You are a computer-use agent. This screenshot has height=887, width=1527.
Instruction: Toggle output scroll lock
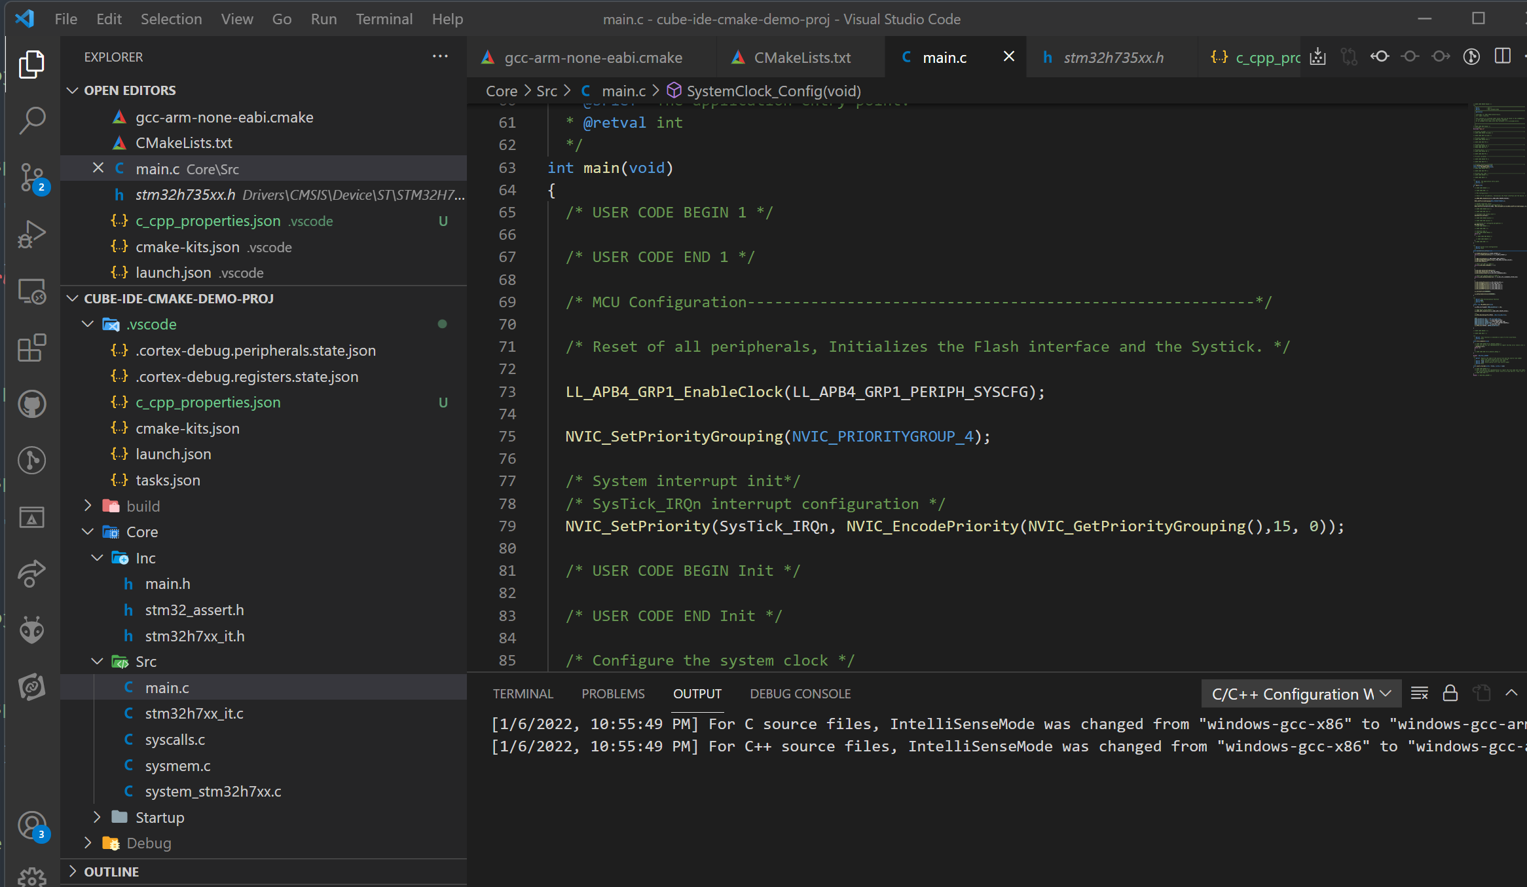1450,693
